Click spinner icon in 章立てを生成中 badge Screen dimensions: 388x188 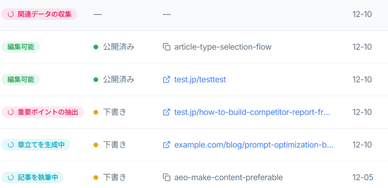[x=11, y=145]
